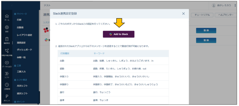Select レイアウト設定 in the menu
This screenshot has width=239, height=106.
[25, 35]
